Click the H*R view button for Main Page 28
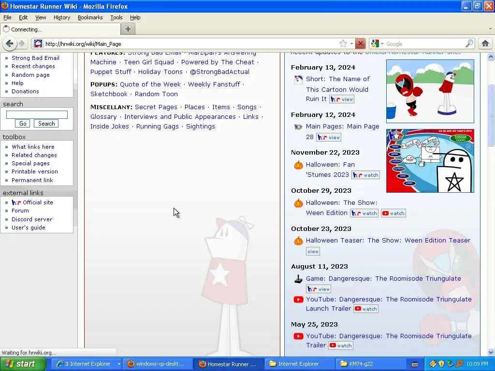The width and height of the screenshot is (495, 371). 329,137
